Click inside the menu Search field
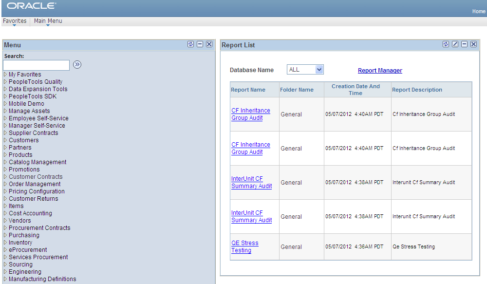Image resolution: width=487 pixels, height=284 pixels. click(x=36, y=65)
